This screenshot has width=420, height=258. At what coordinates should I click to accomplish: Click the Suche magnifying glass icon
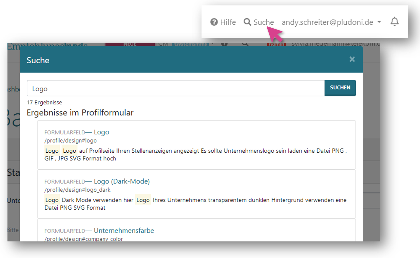click(247, 22)
